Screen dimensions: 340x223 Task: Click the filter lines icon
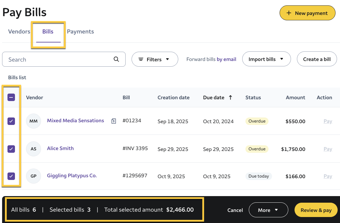[141, 59]
